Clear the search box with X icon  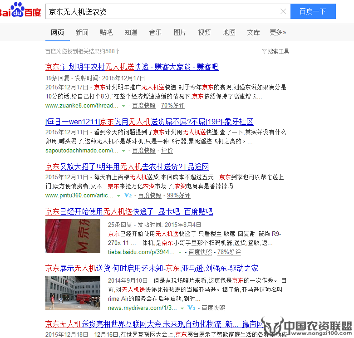click(283, 11)
